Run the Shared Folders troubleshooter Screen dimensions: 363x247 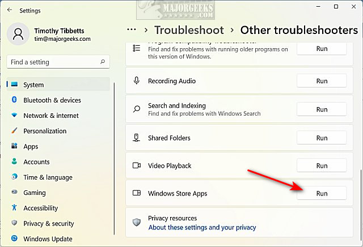pos(322,138)
